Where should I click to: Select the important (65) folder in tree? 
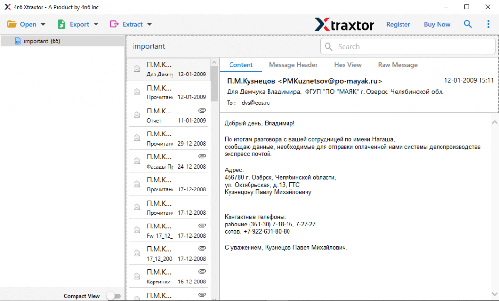(x=63, y=41)
